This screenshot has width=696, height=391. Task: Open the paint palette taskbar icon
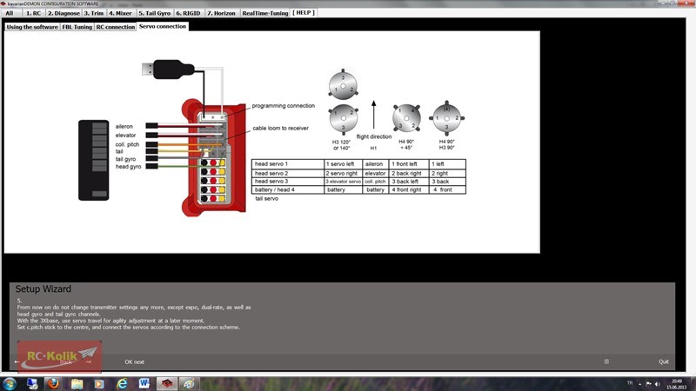coord(190,383)
